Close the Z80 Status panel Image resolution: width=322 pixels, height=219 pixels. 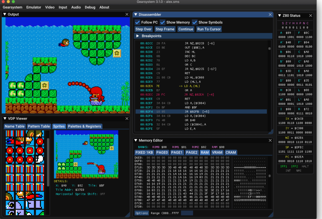click(x=311, y=15)
